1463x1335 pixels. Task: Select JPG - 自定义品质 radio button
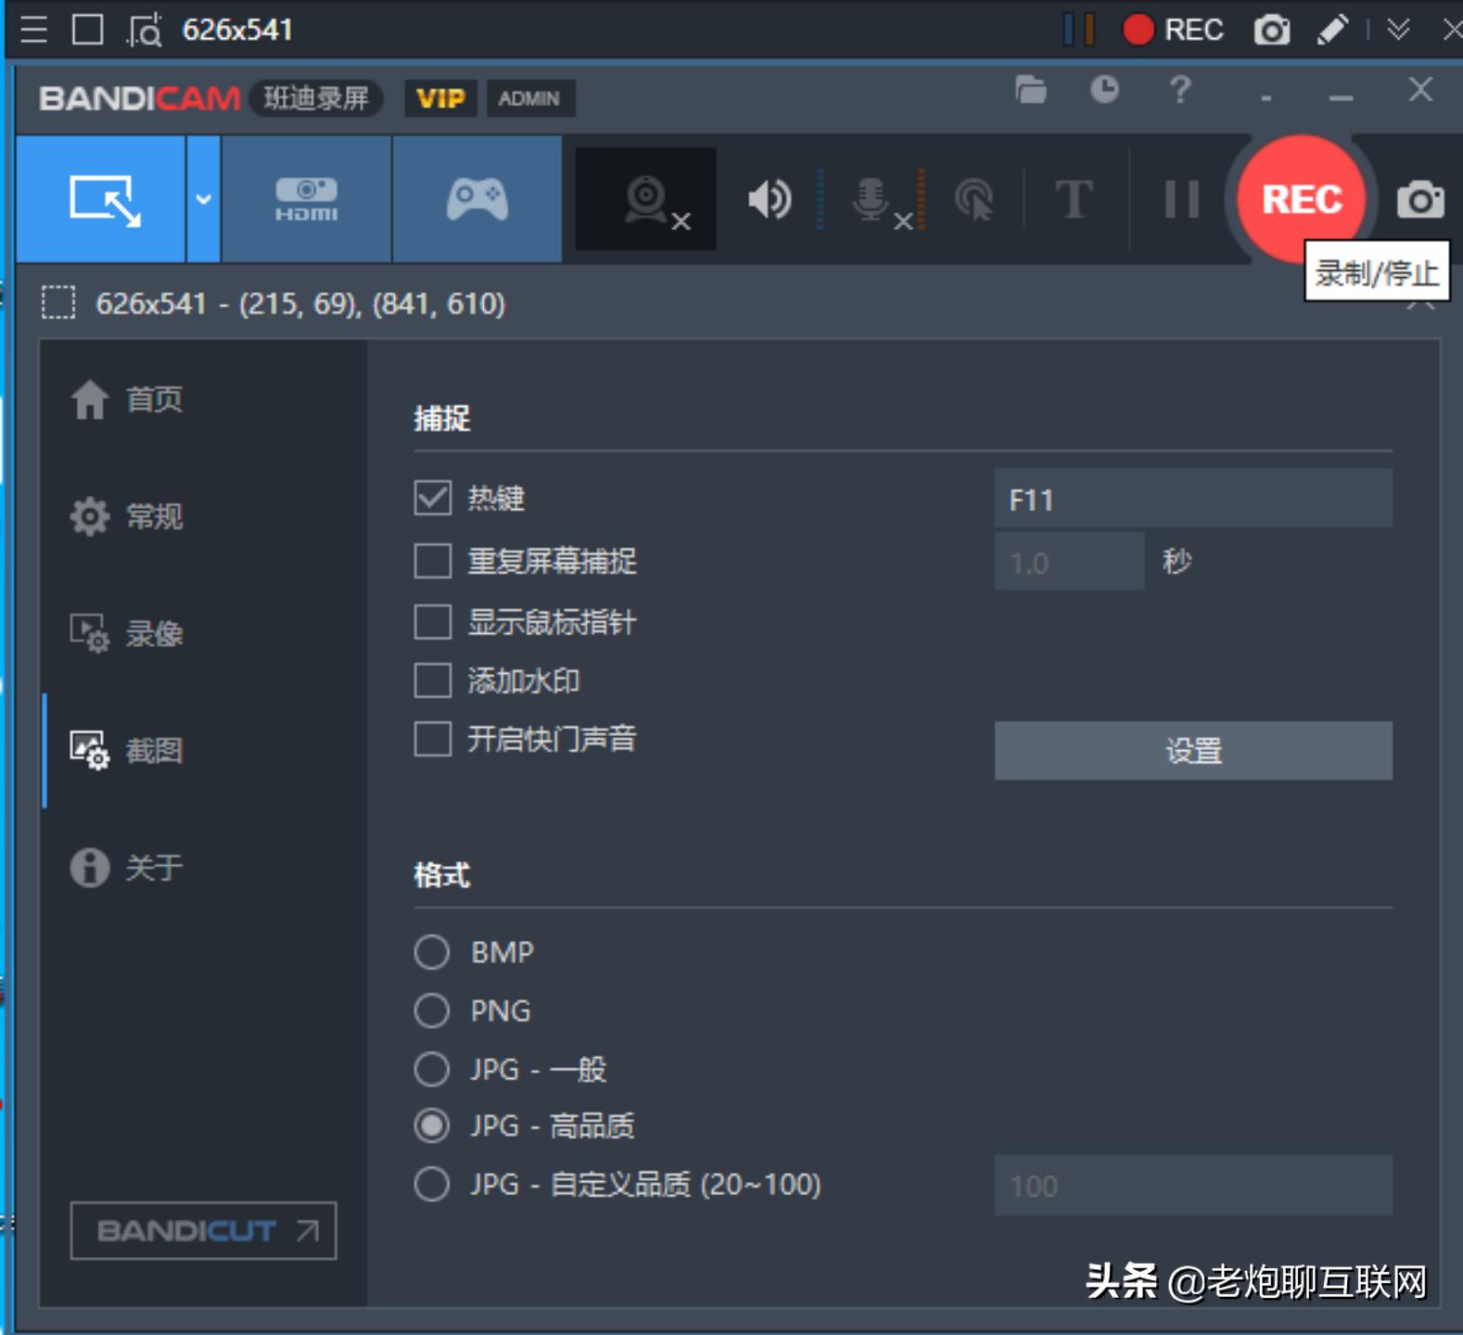click(432, 1184)
